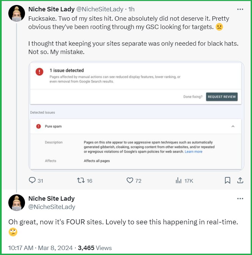
Task: Bookmark the first tweet
Action: click(227, 180)
